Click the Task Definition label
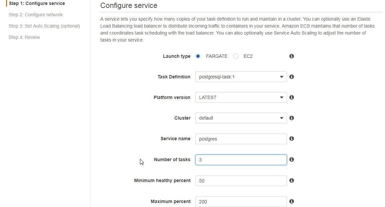Image resolution: width=385 pixels, height=207 pixels. click(174, 77)
